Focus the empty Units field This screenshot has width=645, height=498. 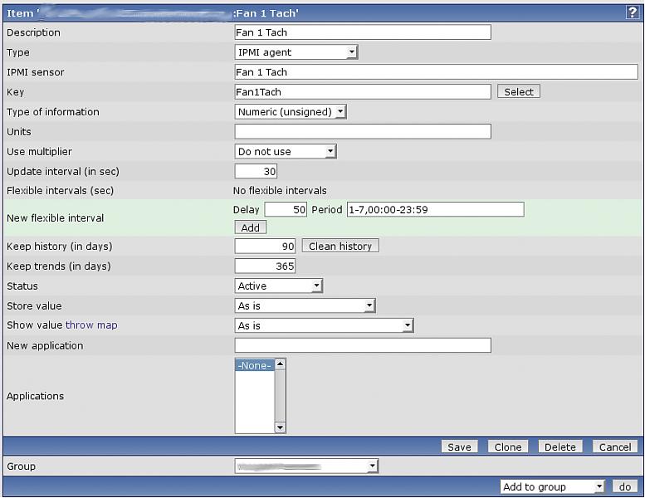tap(363, 132)
